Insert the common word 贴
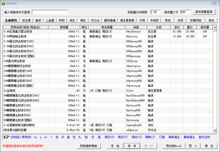Image resolution: width=220 pixels, height=152 pixels. [86, 137]
